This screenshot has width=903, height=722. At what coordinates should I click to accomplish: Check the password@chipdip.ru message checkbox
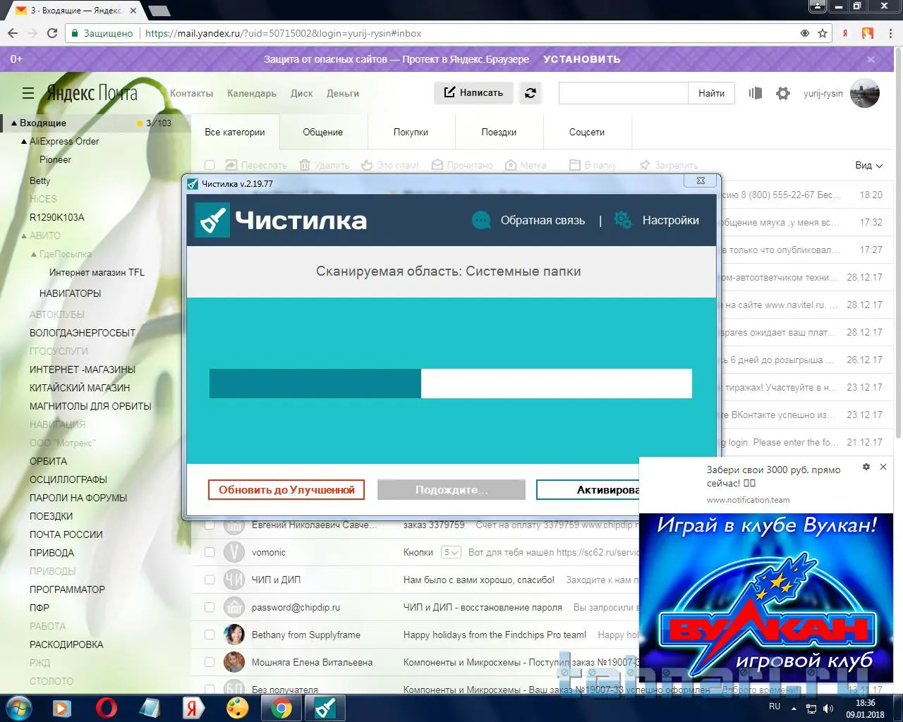[210, 607]
